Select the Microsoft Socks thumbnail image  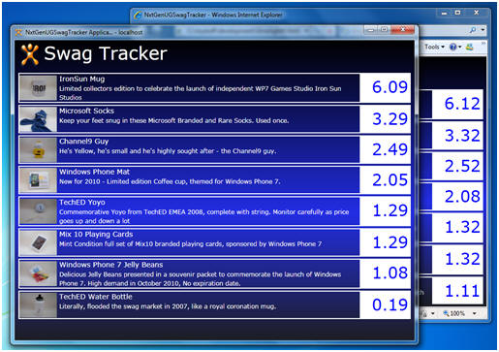pyautogui.click(x=38, y=119)
